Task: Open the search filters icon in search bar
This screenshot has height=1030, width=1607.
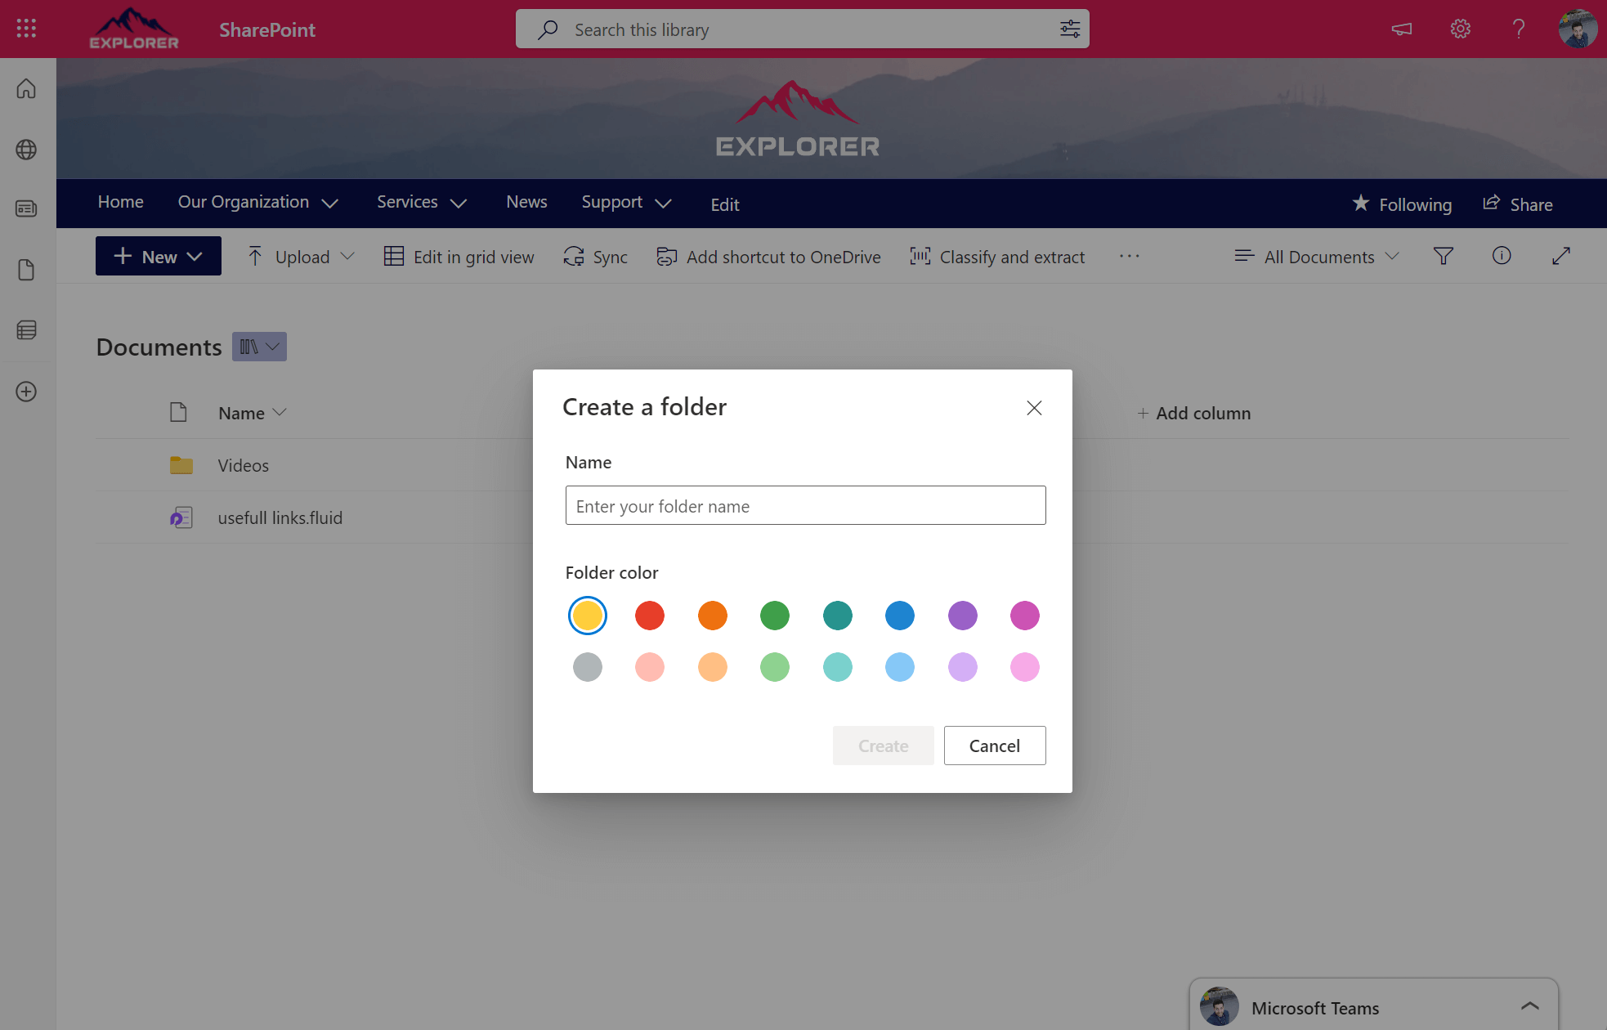Action: [x=1069, y=29]
